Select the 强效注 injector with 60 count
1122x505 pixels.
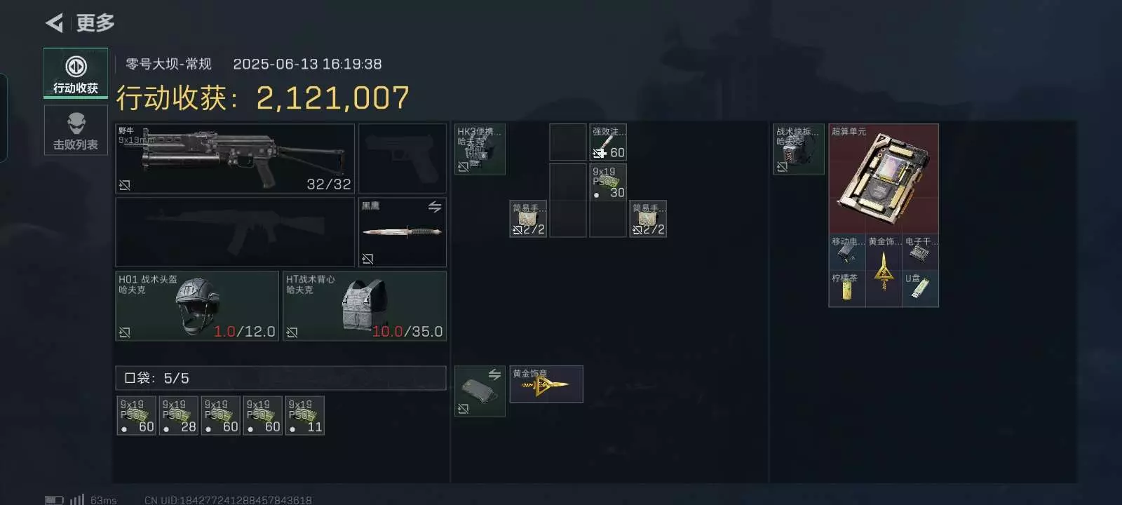[x=608, y=142]
